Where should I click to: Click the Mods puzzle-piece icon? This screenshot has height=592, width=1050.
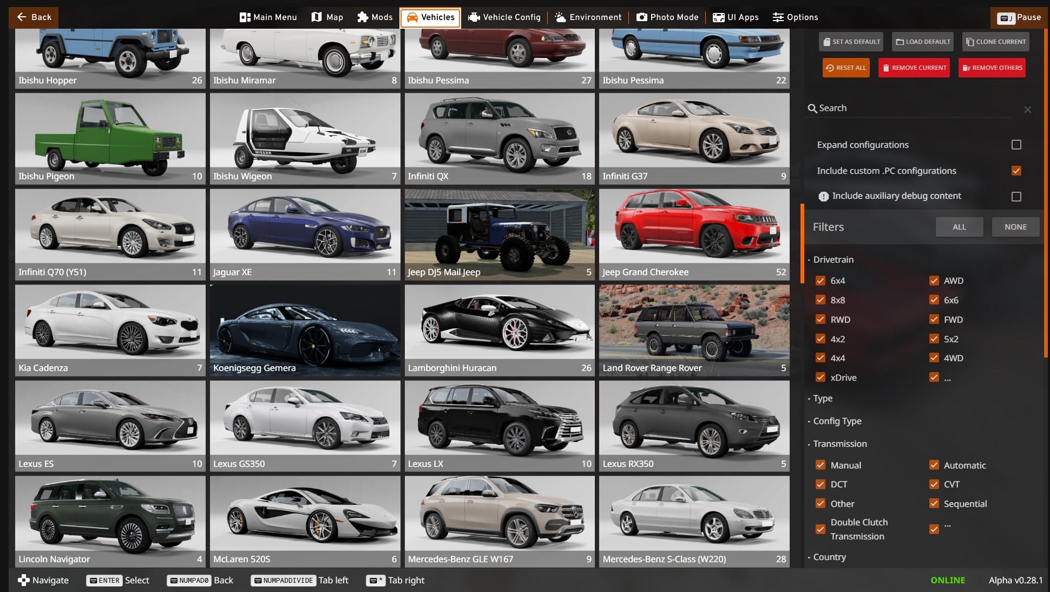tap(363, 17)
